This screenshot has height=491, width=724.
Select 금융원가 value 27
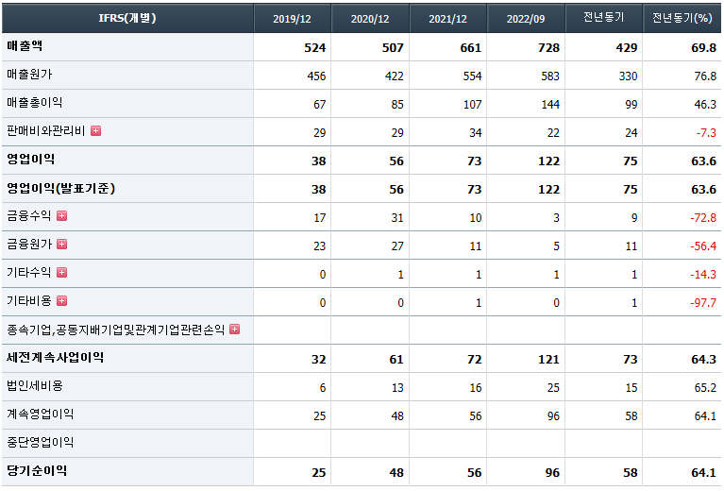[397, 246]
